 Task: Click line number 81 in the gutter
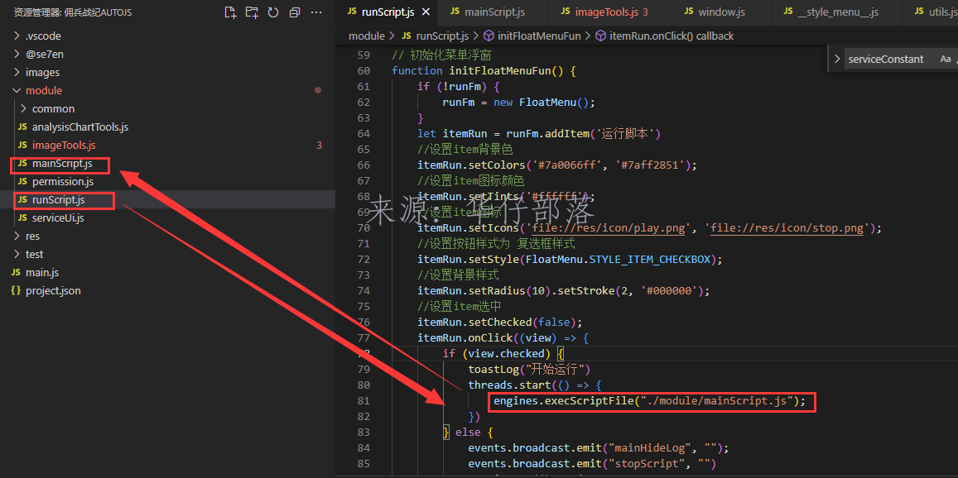point(364,401)
